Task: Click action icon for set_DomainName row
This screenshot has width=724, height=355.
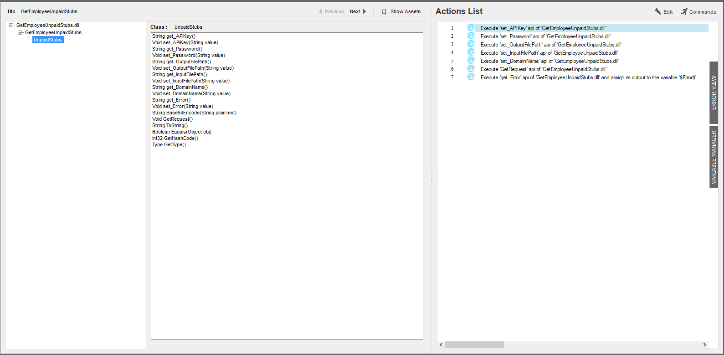Action: click(x=471, y=61)
